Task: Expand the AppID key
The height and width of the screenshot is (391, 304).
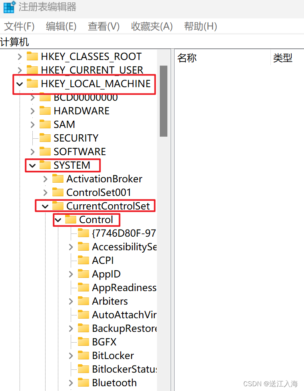Action: click(x=71, y=274)
